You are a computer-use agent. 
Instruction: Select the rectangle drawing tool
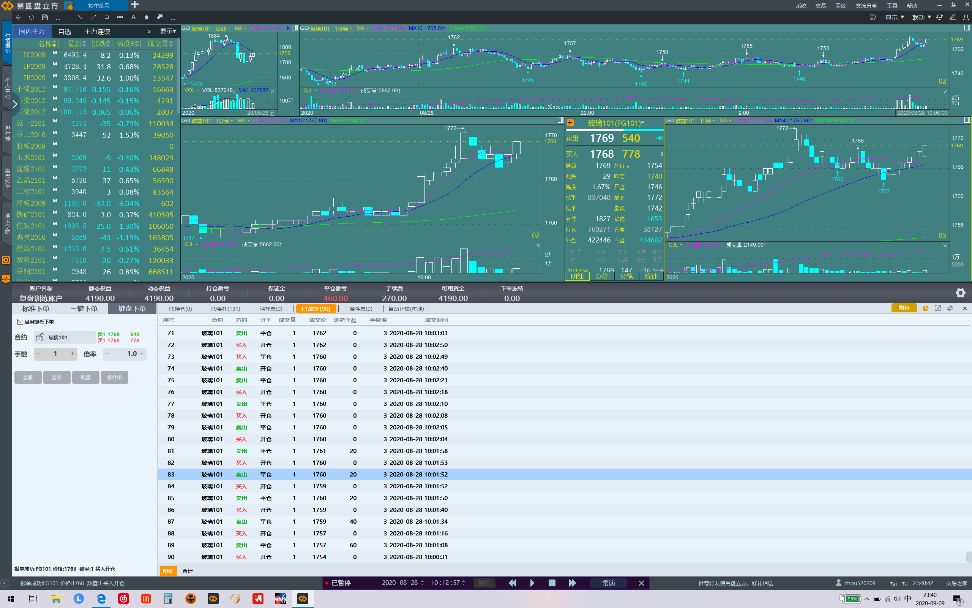106,17
